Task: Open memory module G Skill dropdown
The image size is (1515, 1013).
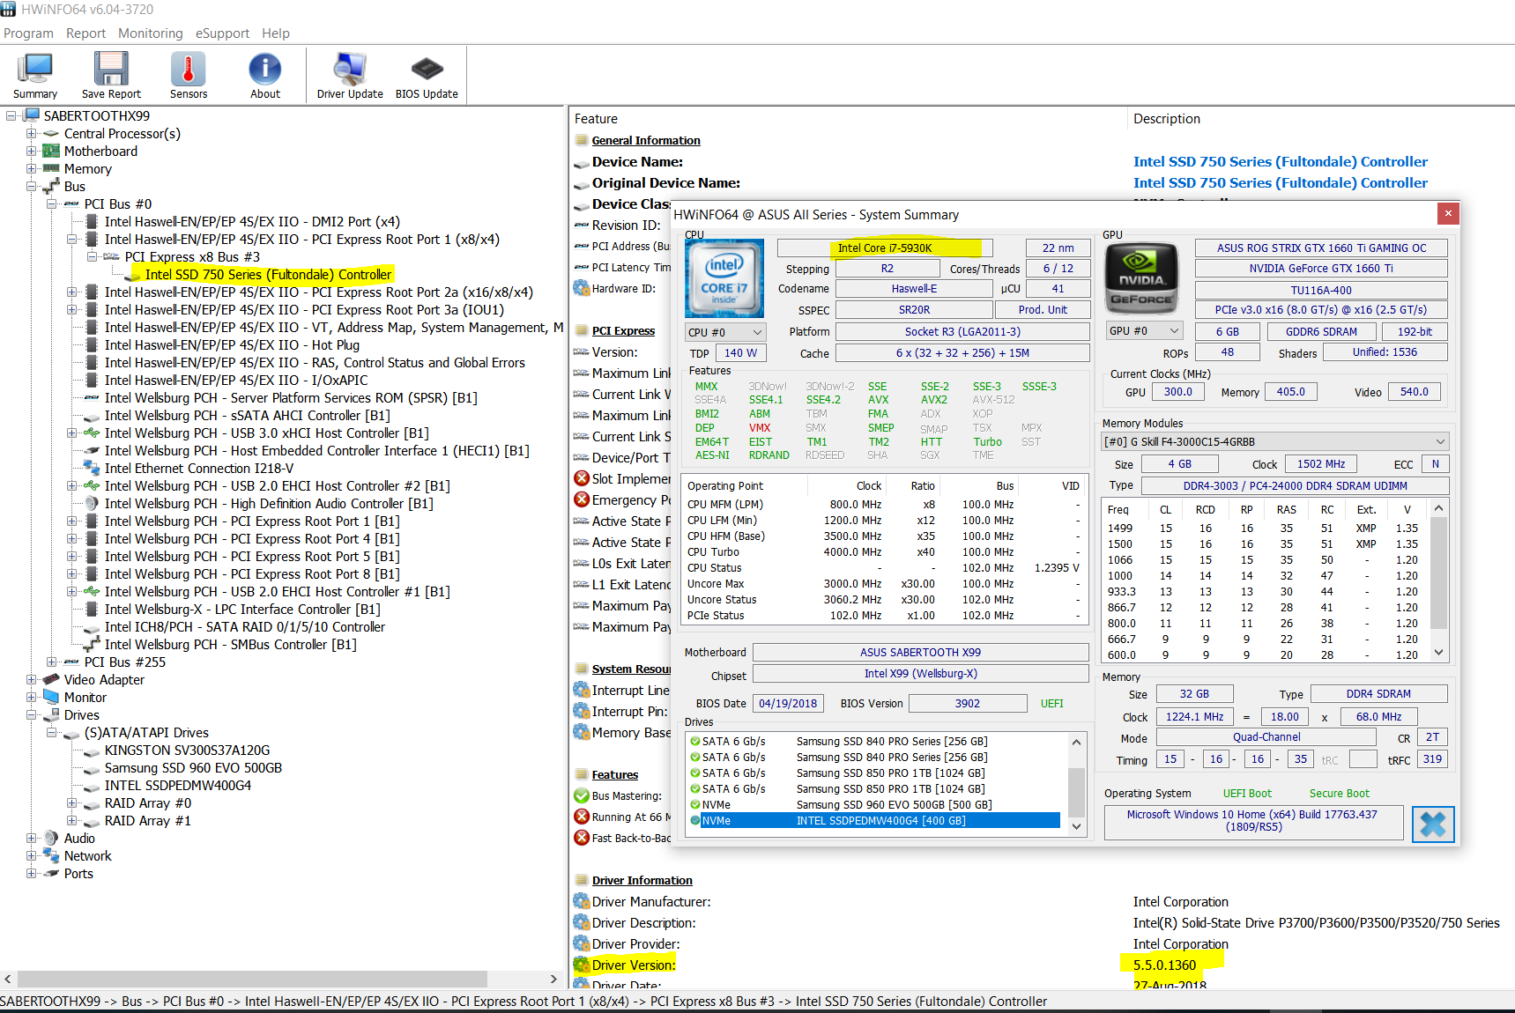Action: click(1275, 441)
